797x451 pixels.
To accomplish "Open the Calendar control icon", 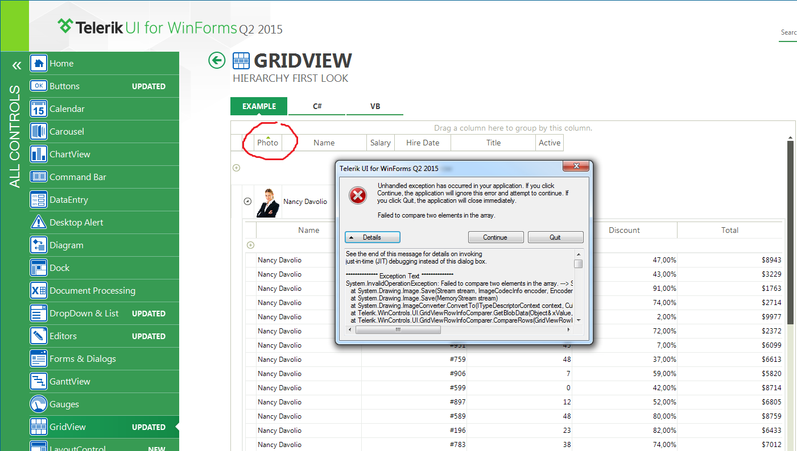I will click(39, 108).
